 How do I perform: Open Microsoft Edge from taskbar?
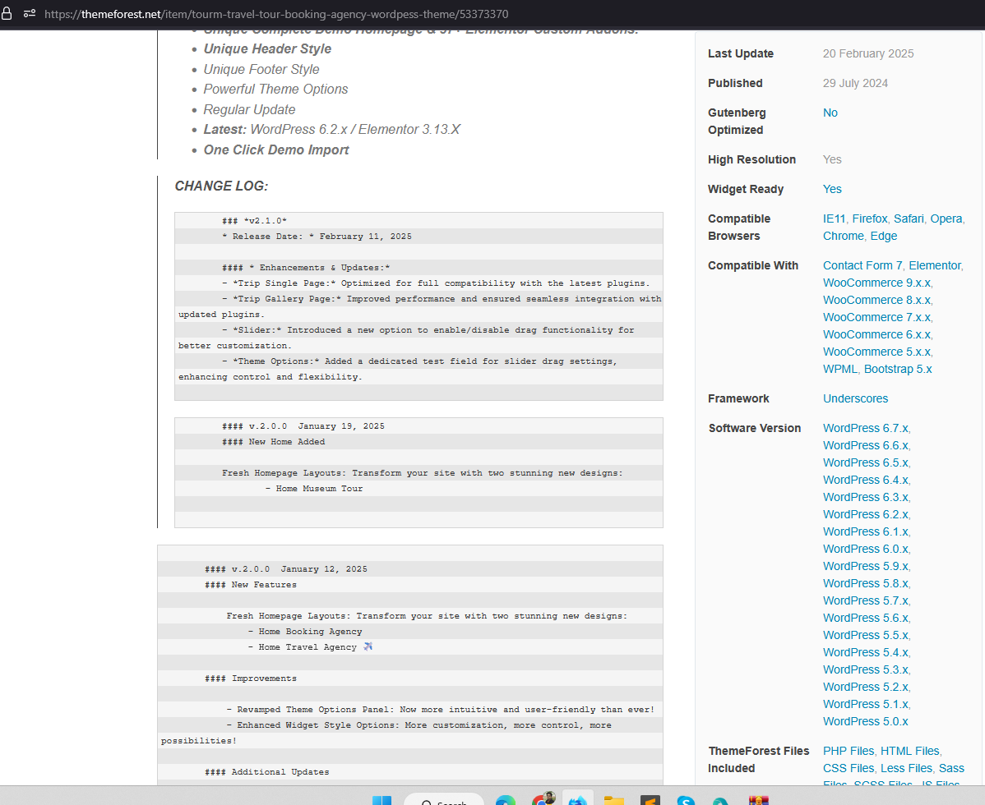[506, 801]
